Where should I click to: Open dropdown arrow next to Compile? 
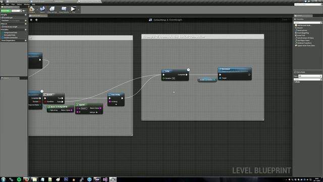37,10
